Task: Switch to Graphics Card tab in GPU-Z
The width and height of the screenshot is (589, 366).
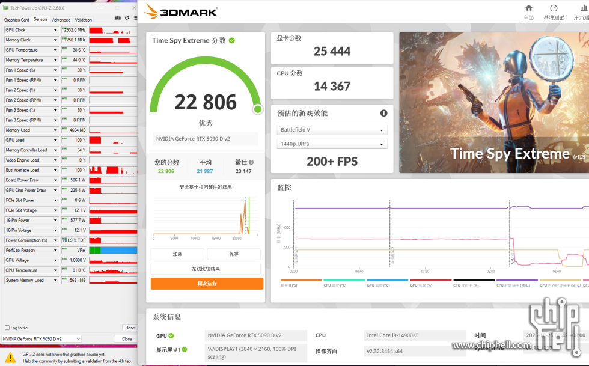Action: [x=17, y=20]
